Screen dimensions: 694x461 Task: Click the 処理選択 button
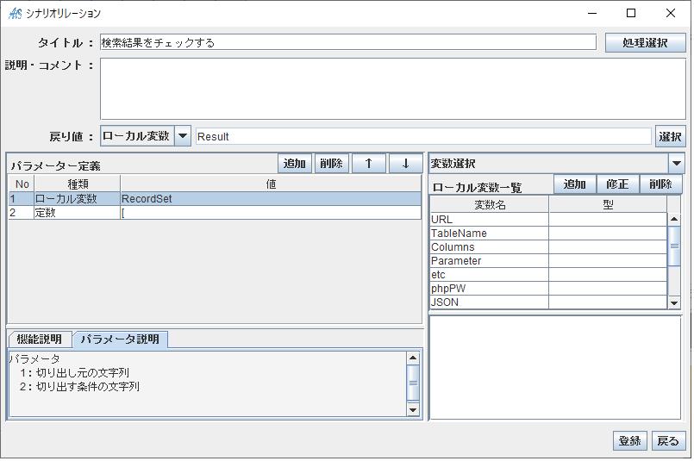point(645,43)
